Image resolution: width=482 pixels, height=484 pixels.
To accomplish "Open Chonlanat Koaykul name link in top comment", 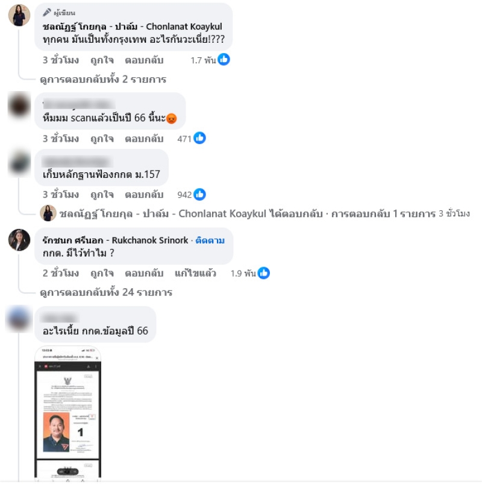I will tap(133, 27).
